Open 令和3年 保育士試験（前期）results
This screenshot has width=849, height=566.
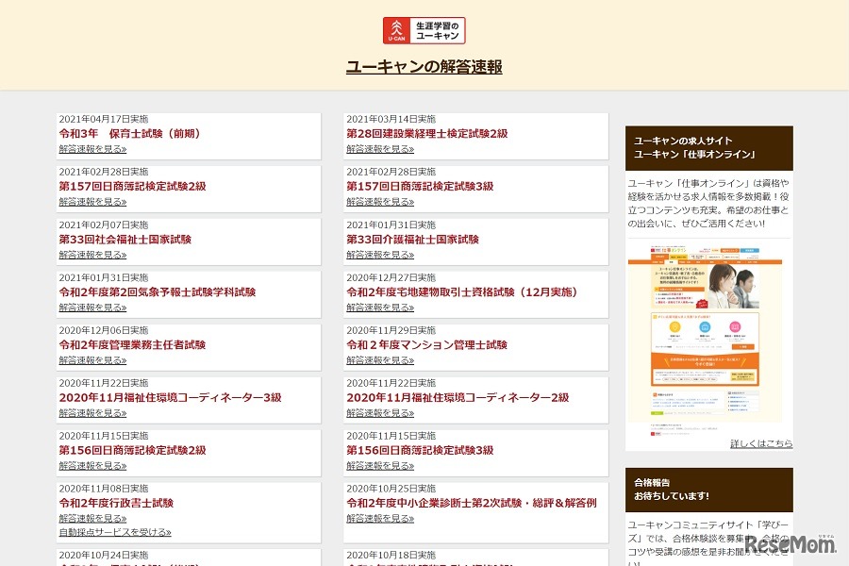pos(131,133)
